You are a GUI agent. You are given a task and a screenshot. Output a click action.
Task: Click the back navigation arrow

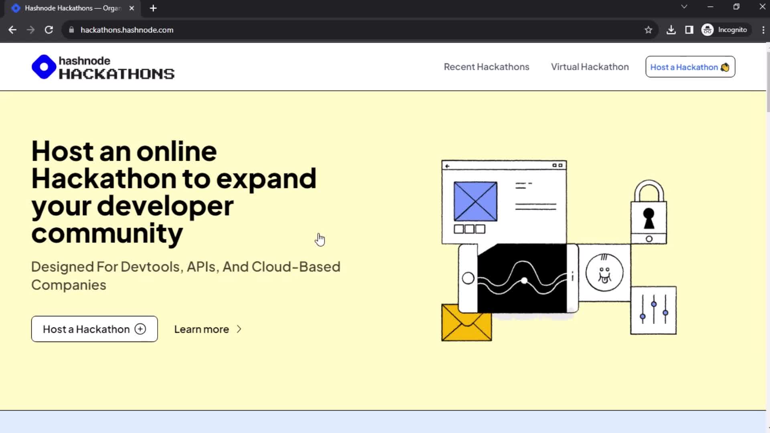click(13, 30)
